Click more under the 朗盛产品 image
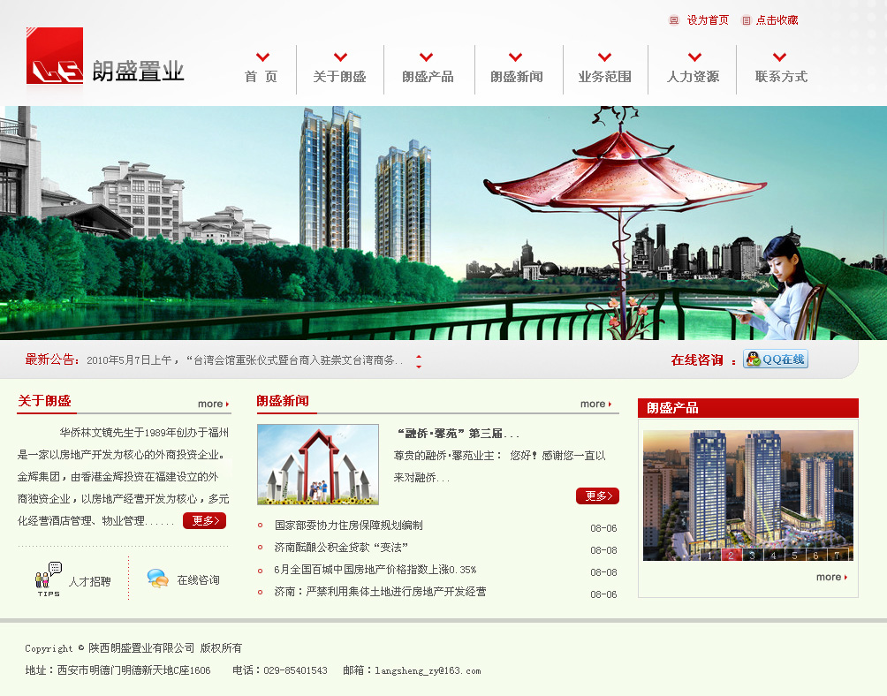Viewport: 887px width, 696px height. 831,577
